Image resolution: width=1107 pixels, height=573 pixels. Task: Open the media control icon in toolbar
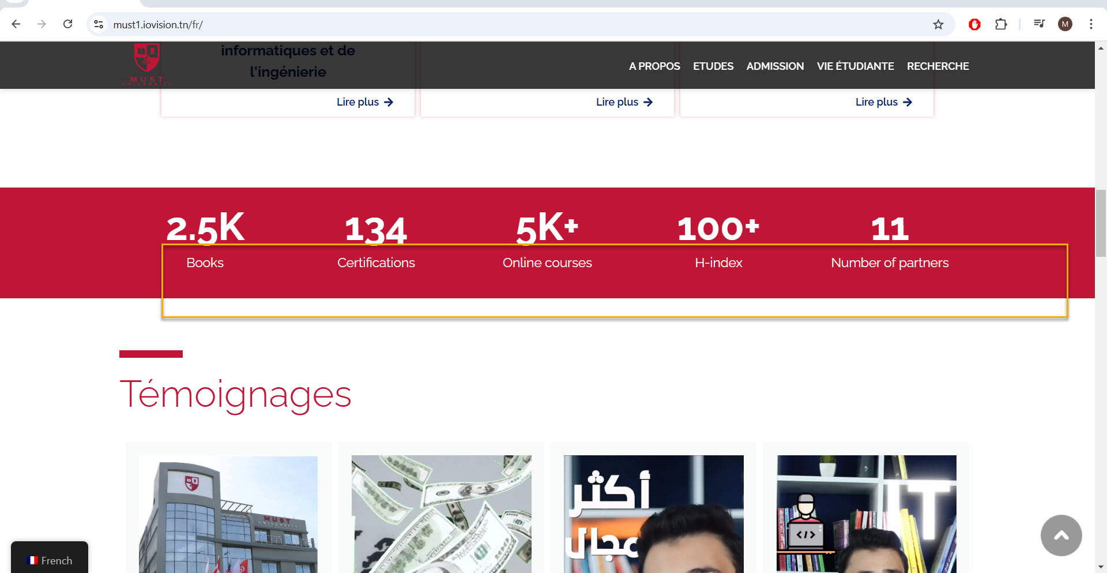pyautogui.click(x=1039, y=24)
